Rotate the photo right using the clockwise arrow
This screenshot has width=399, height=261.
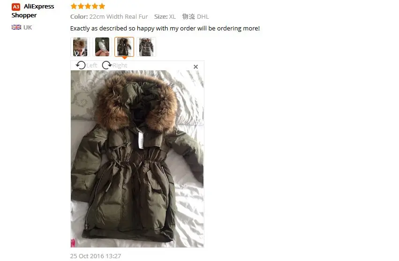coord(106,66)
